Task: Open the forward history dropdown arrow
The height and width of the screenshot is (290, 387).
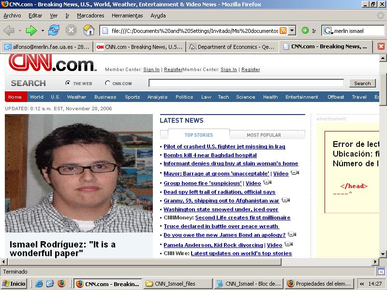Action: click(43, 31)
